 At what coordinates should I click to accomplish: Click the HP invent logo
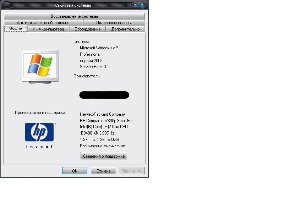tap(39, 135)
